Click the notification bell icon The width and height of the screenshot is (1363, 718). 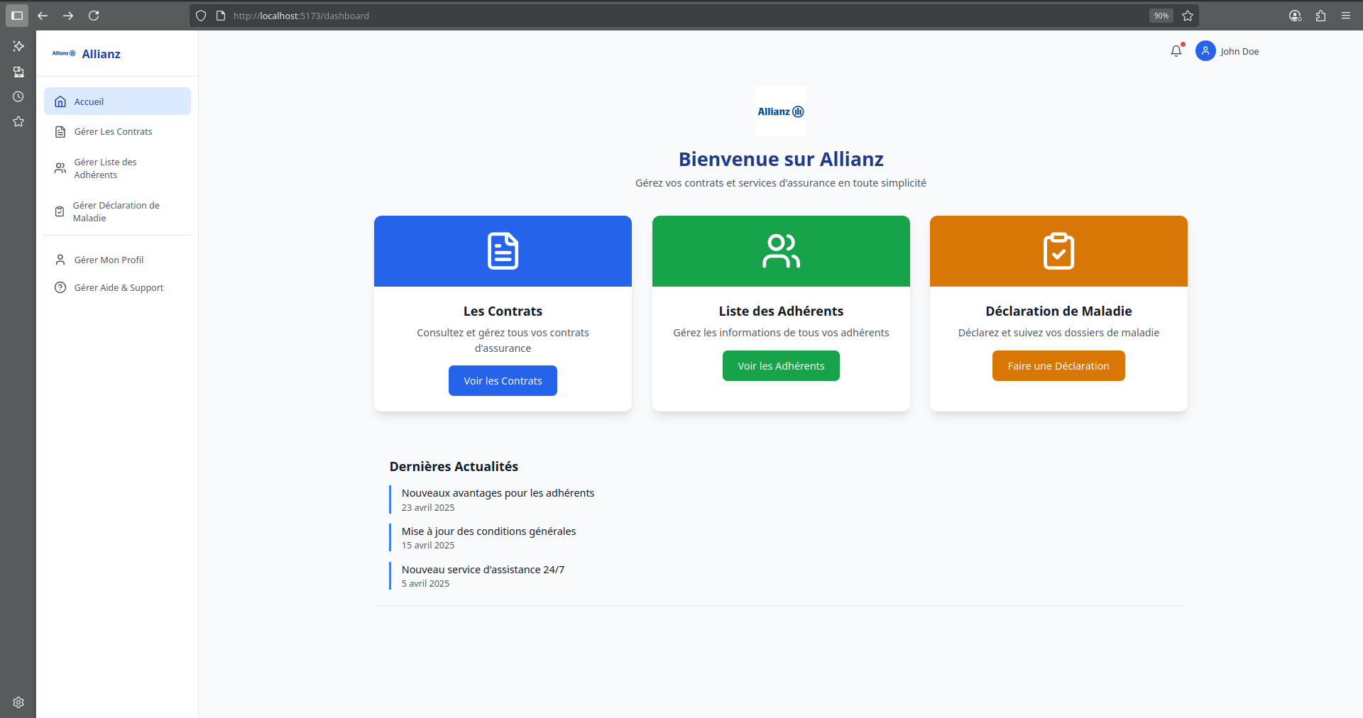coord(1176,50)
